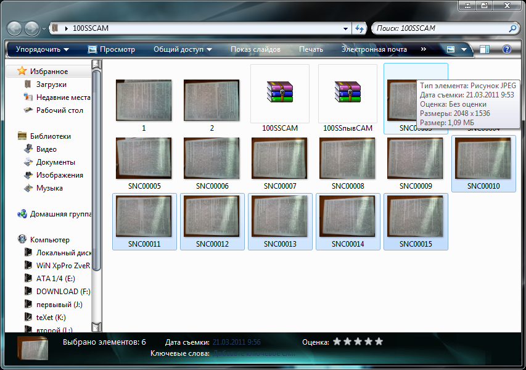The image size is (526, 370).
Task: Select Домашняя группа in the navigation pane
Action: pyautogui.click(x=60, y=214)
